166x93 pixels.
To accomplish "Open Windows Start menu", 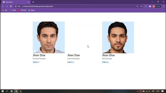I will [x=3, y=91].
